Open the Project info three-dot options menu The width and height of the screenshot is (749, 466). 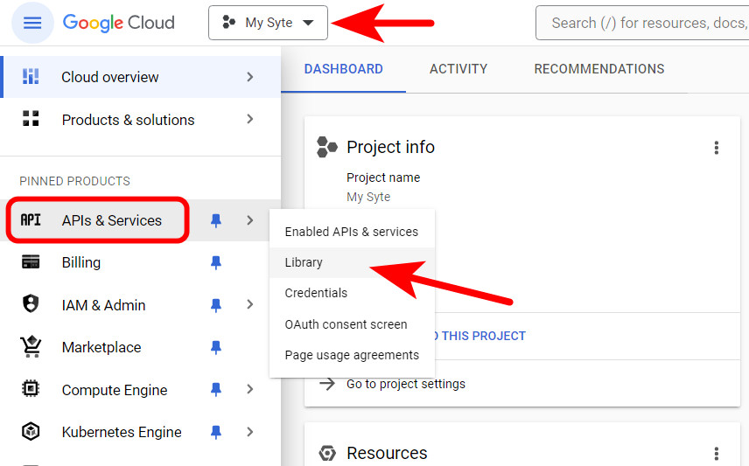coord(716,148)
